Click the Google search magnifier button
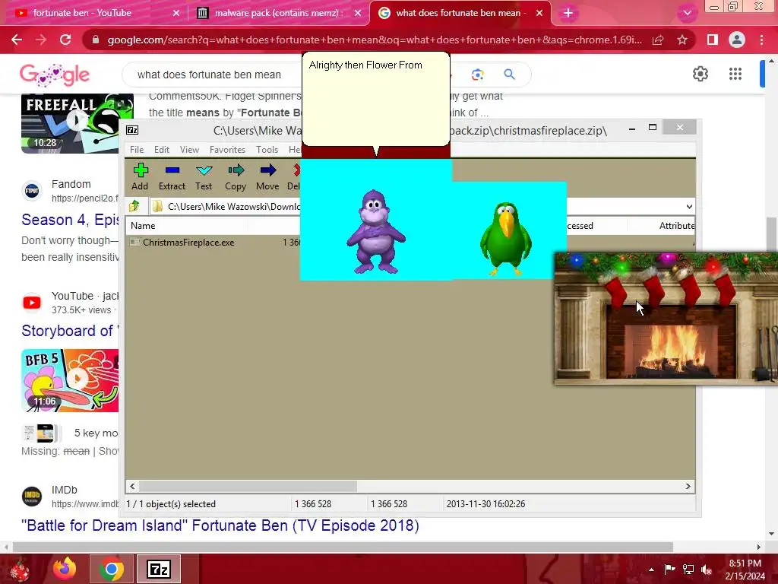The image size is (778, 584). coord(510,75)
